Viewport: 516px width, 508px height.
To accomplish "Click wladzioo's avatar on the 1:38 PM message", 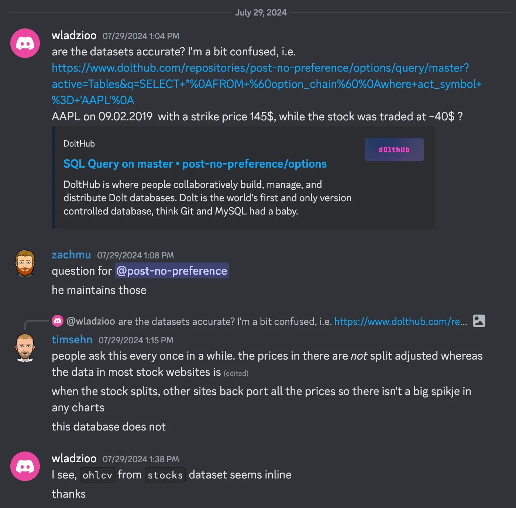I will pos(24,466).
